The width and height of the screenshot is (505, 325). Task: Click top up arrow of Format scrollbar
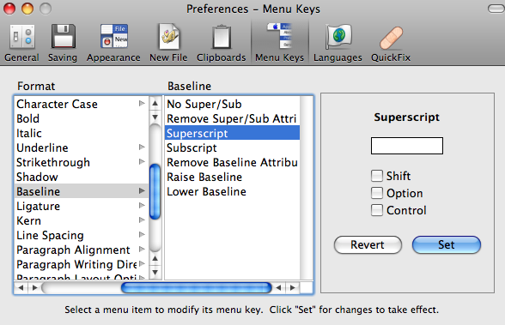click(155, 103)
